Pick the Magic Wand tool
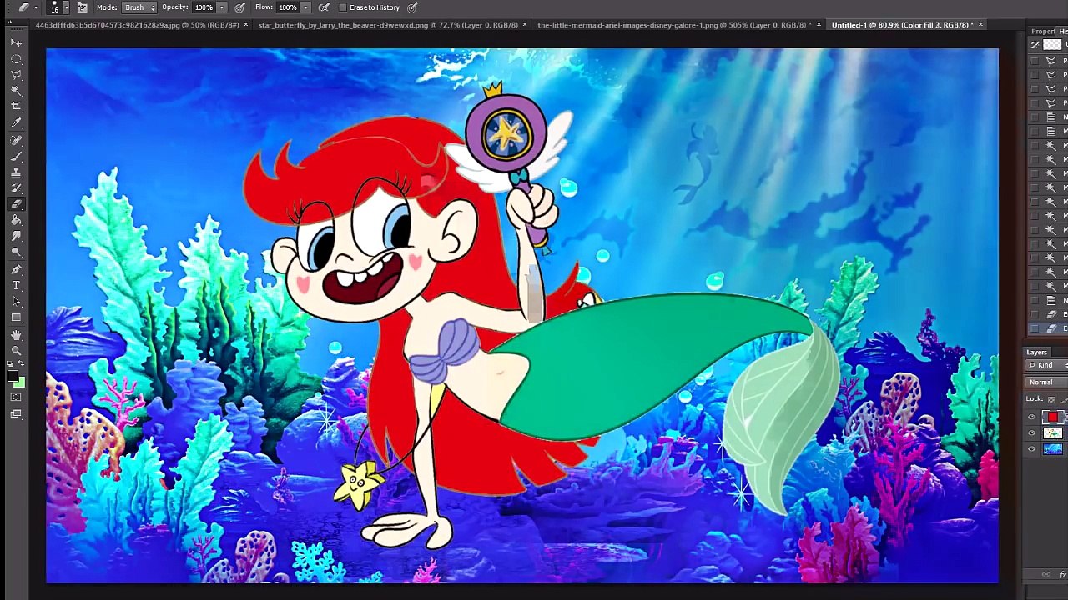Image resolution: width=1068 pixels, height=600 pixels. tap(16, 91)
